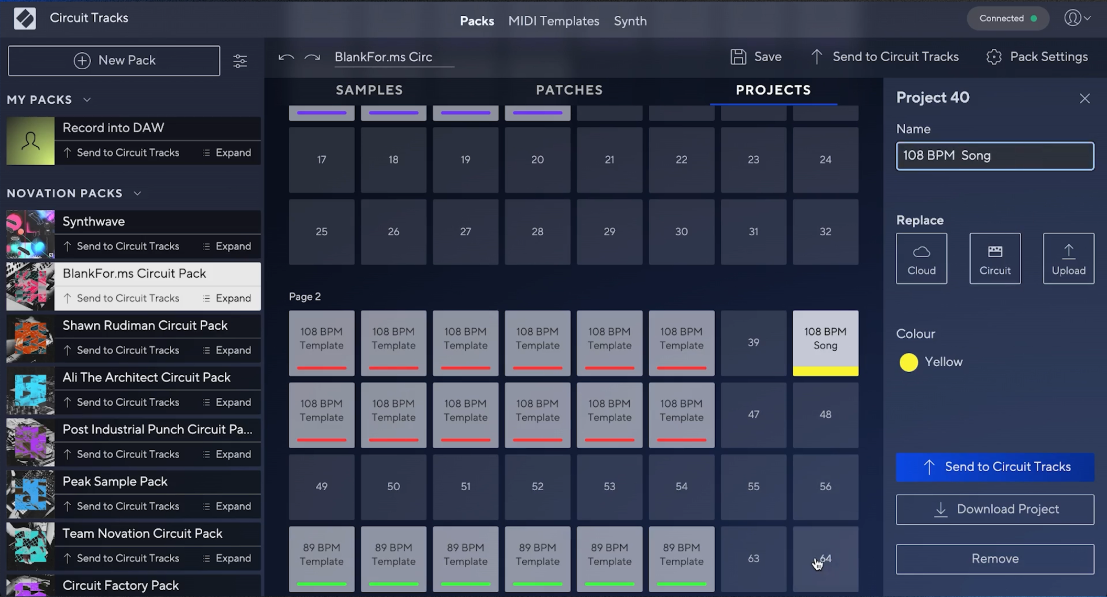Open the Circuit Factory Pack
Screen dimensions: 1107x597
point(134,586)
